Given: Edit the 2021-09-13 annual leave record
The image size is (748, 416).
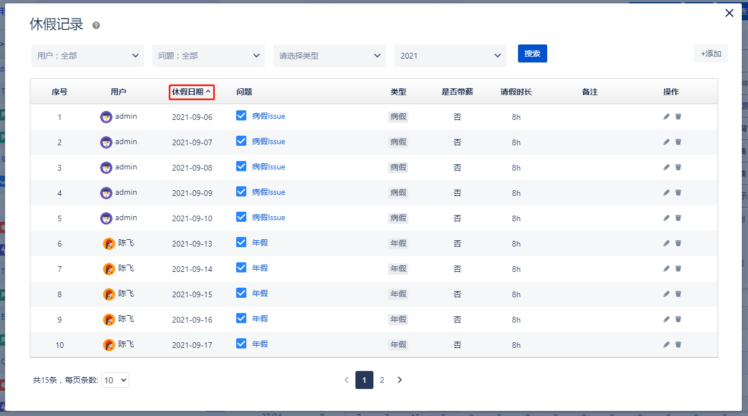Looking at the screenshot, I should [666, 243].
